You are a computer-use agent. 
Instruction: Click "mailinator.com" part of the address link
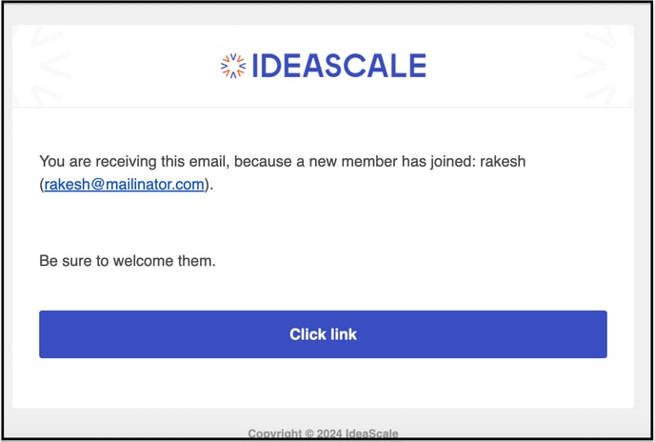(x=154, y=184)
